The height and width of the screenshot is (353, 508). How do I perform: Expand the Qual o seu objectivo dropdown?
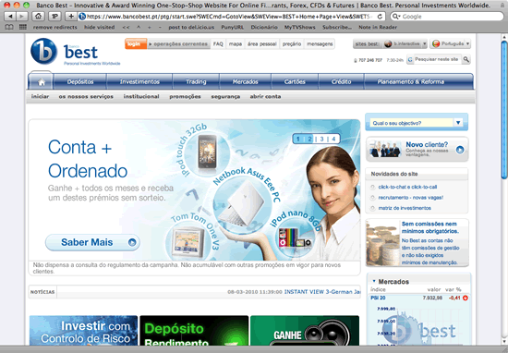click(458, 123)
